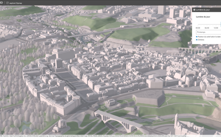The image size is (221, 137).
Task: Click the Ombres label text
Action: coord(201,40)
